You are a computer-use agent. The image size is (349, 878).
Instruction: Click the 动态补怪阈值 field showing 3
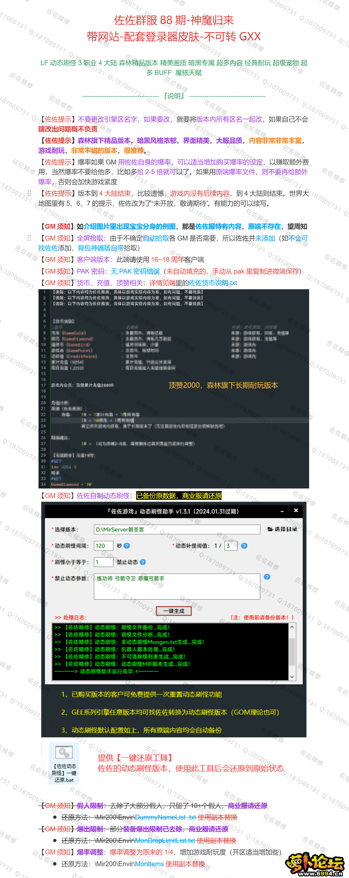click(x=231, y=546)
